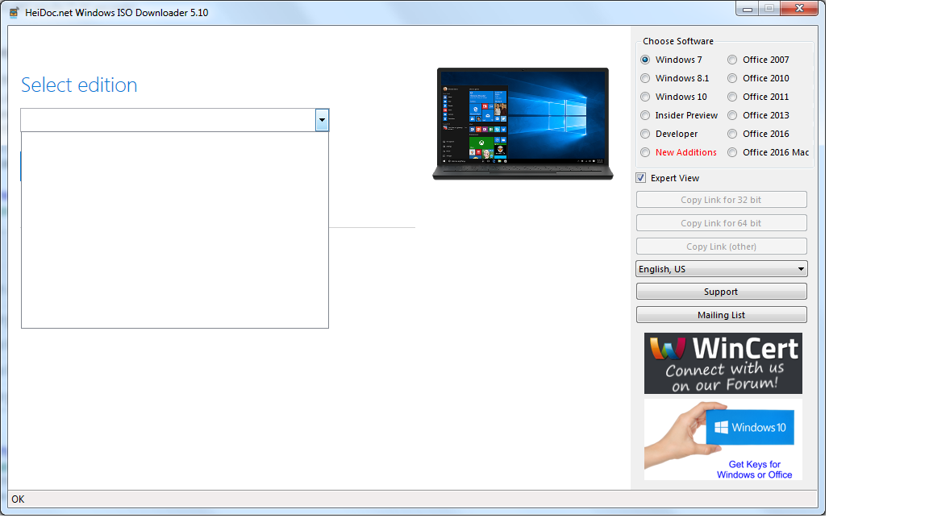Click the OK status bar text

click(x=18, y=499)
